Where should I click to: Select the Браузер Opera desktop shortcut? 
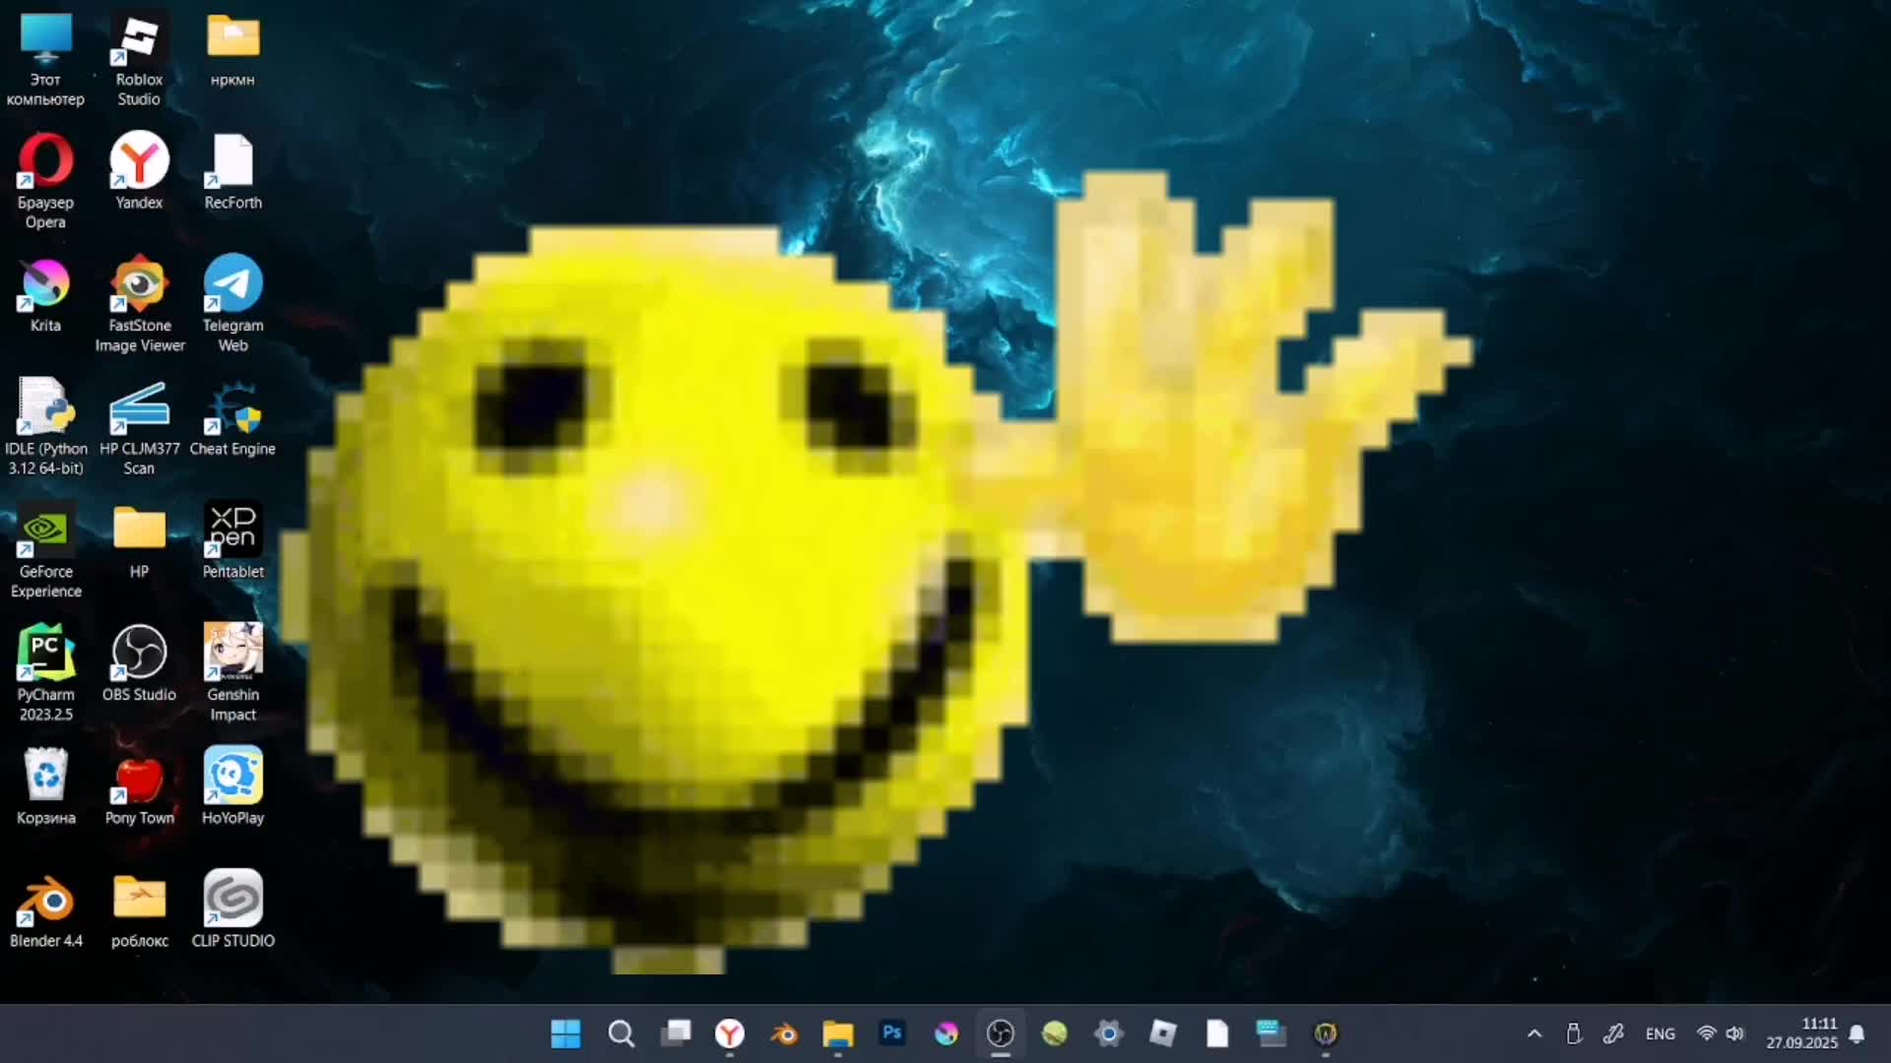tap(45, 182)
